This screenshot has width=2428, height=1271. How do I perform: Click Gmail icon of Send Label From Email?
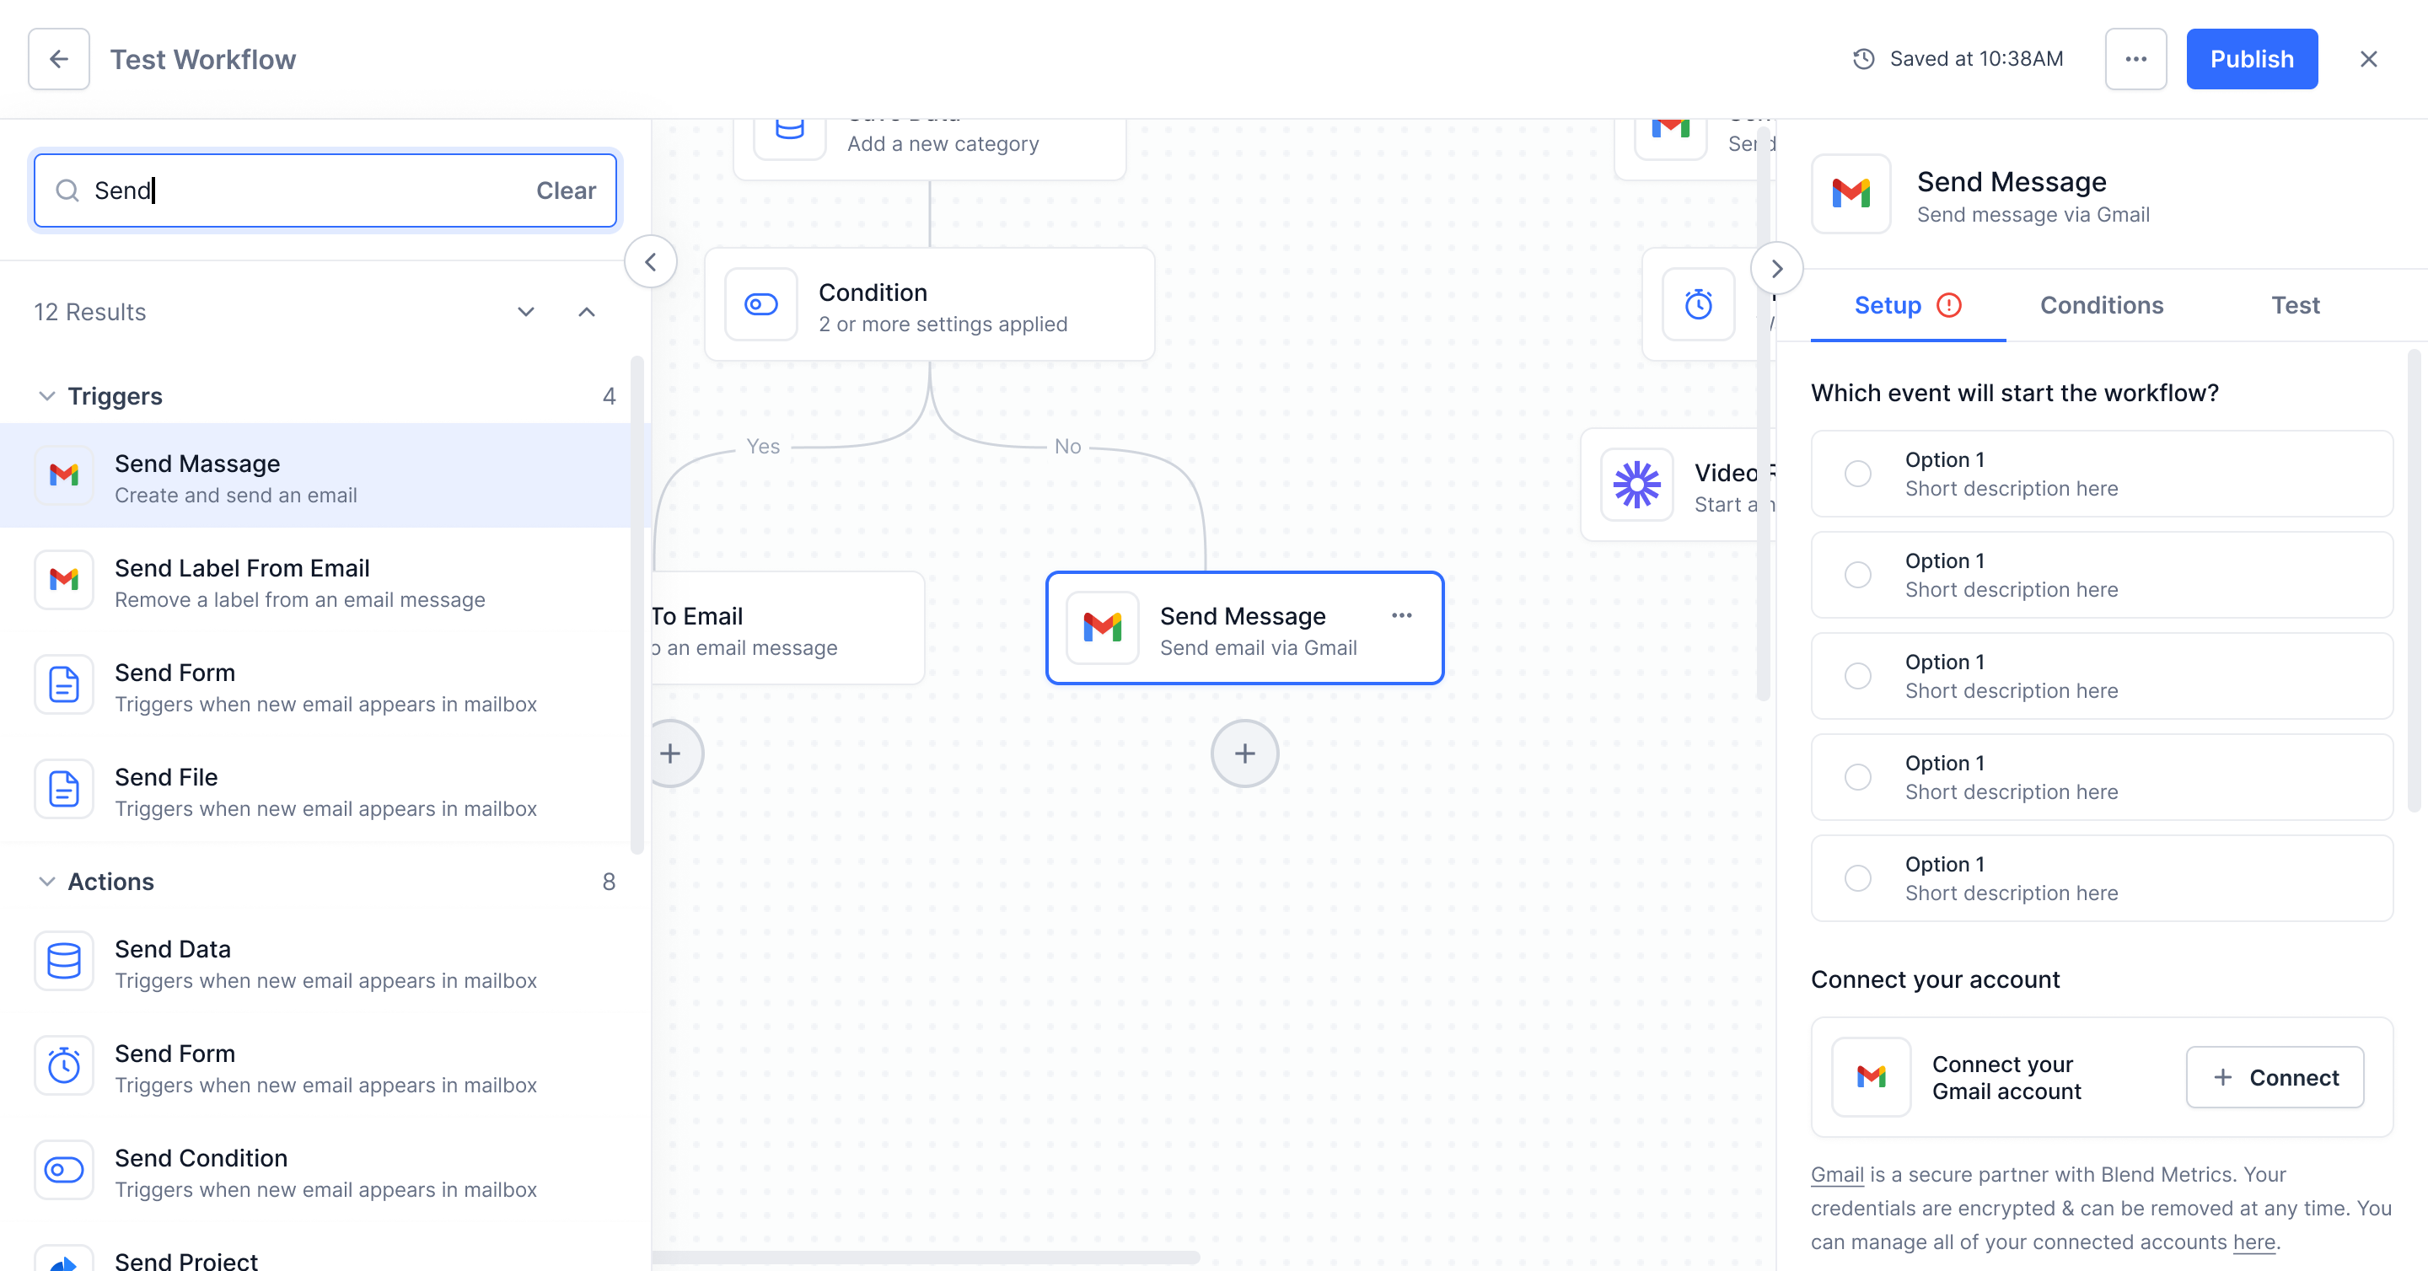(64, 579)
